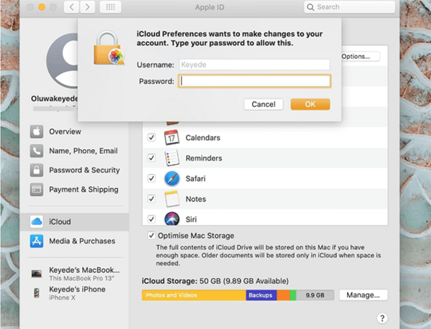
Task: Click the Siri app icon
Action: coord(172,219)
